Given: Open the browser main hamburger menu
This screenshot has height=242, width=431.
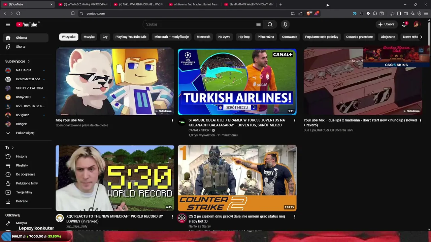Looking at the screenshot, I should click(426, 13).
